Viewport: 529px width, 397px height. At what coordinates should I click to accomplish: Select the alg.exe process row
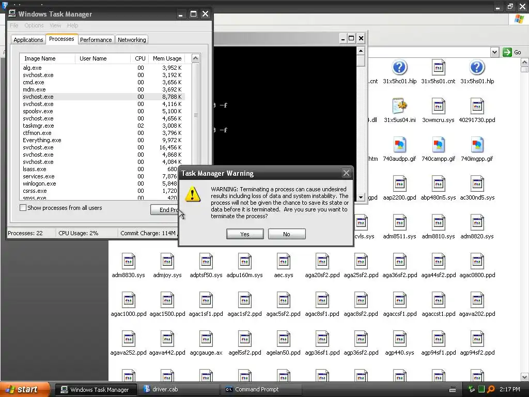(x=103, y=68)
